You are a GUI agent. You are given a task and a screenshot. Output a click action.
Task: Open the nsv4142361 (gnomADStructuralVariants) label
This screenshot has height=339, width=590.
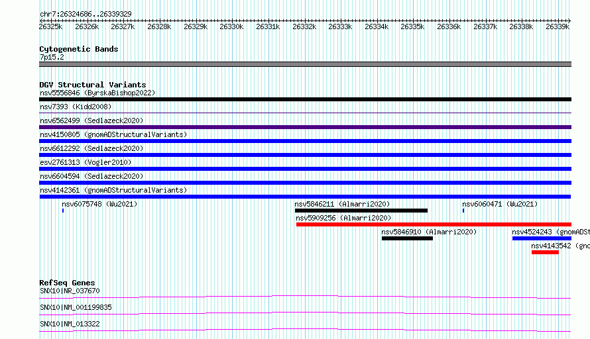tap(113, 190)
